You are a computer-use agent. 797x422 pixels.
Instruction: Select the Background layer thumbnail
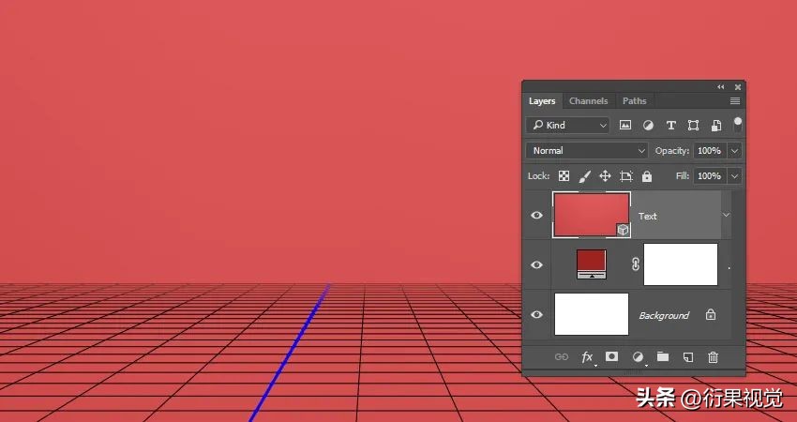point(592,314)
